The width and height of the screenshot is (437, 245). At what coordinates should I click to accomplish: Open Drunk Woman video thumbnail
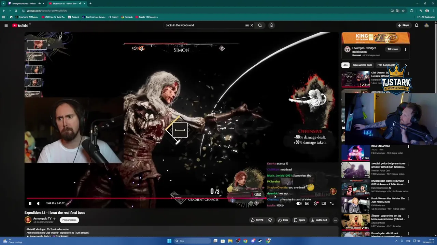point(355,205)
